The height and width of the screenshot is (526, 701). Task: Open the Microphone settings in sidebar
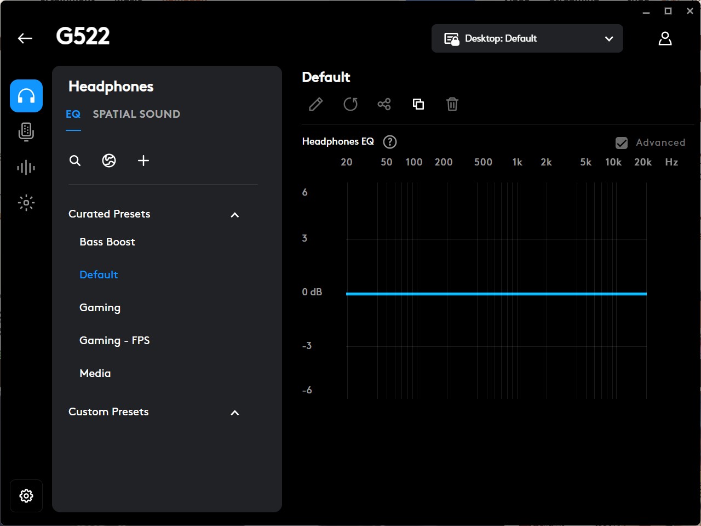click(x=26, y=131)
